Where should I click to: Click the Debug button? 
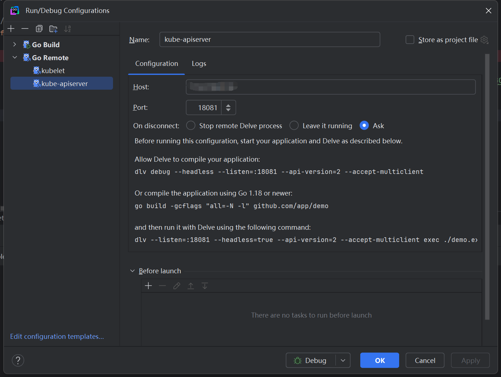(311, 360)
